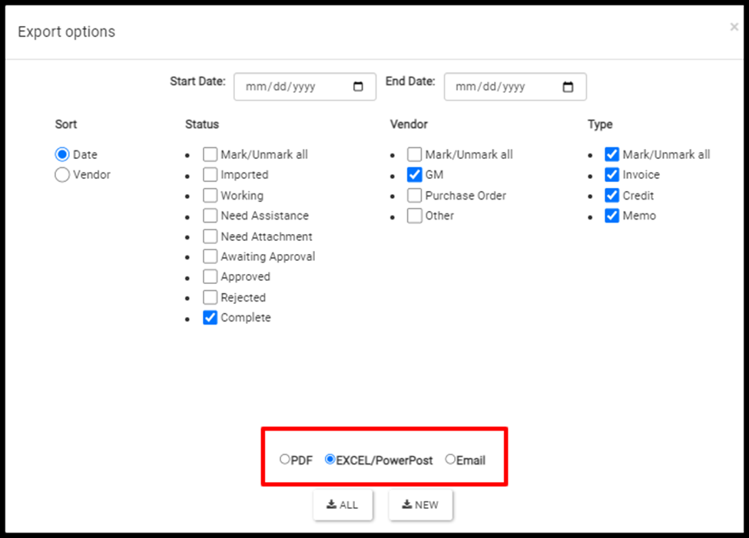Check the Purchase Order vendor checkbox
Image resolution: width=749 pixels, height=538 pixels.
tap(415, 195)
